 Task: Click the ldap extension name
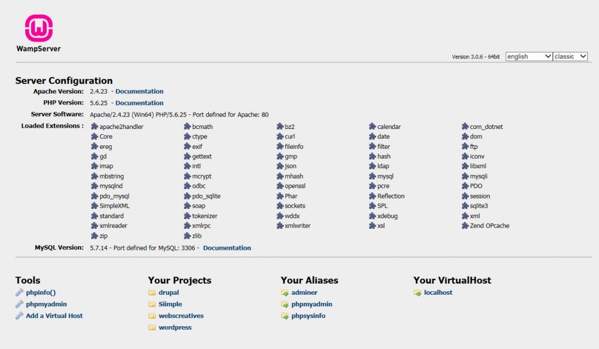coord(383,166)
